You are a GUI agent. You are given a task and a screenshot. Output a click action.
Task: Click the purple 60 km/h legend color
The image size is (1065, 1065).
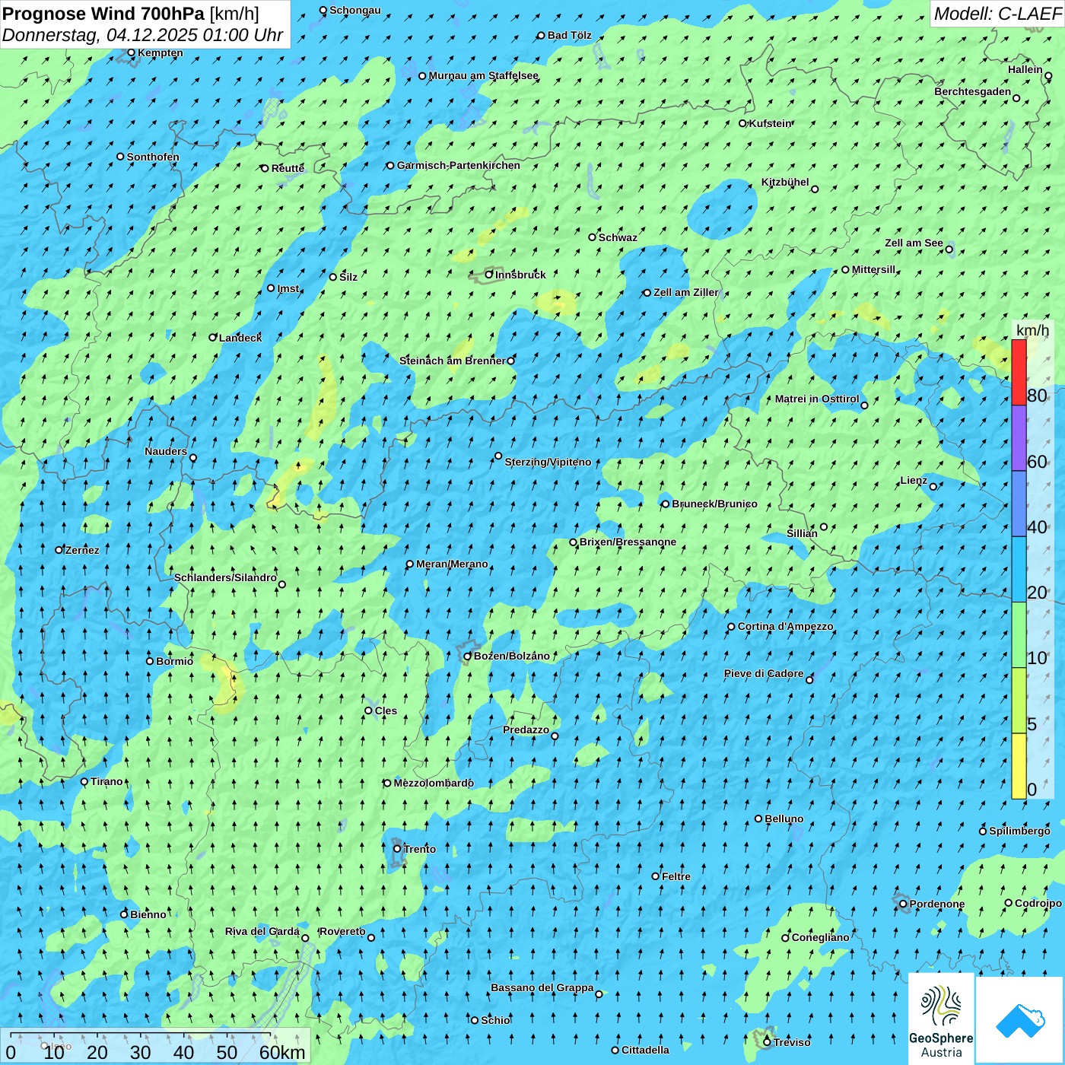point(1019,438)
